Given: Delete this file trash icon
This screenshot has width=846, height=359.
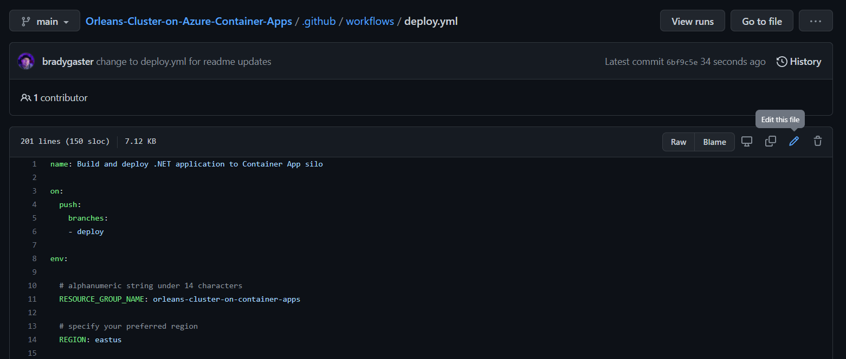Looking at the screenshot, I should point(818,142).
